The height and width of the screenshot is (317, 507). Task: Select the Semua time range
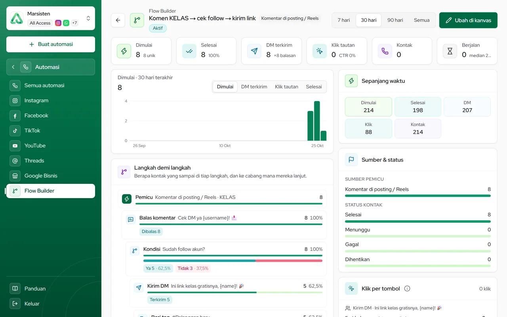[422, 20]
